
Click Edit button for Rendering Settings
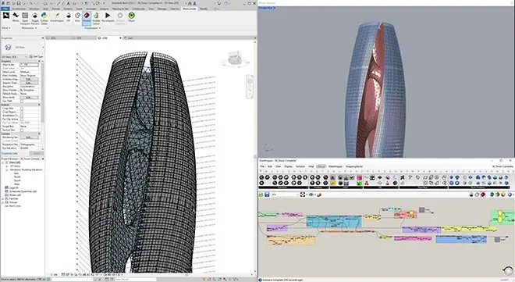(x=29, y=137)
